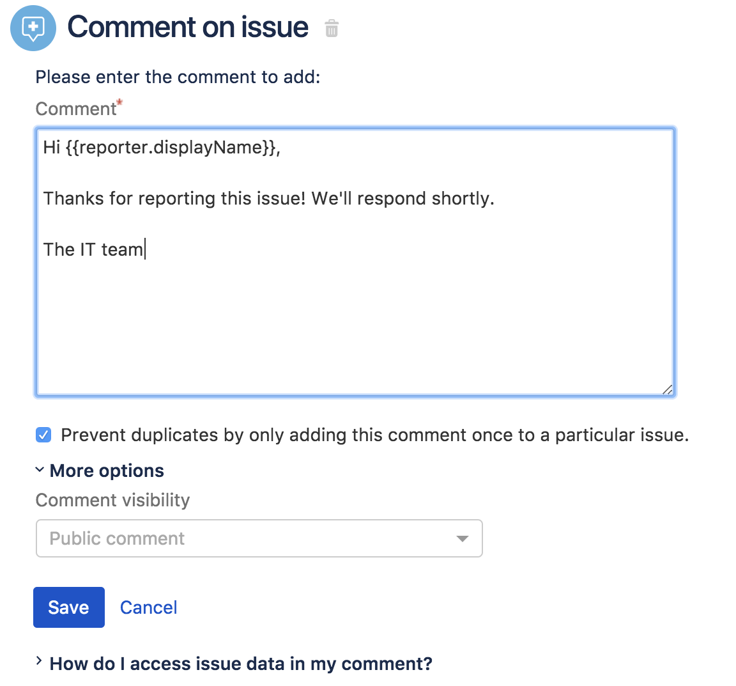Image resolution: width=736 pixels, height=686 pixels.
Task: Click the text area resize handle
Action: (x=667, y=389)
